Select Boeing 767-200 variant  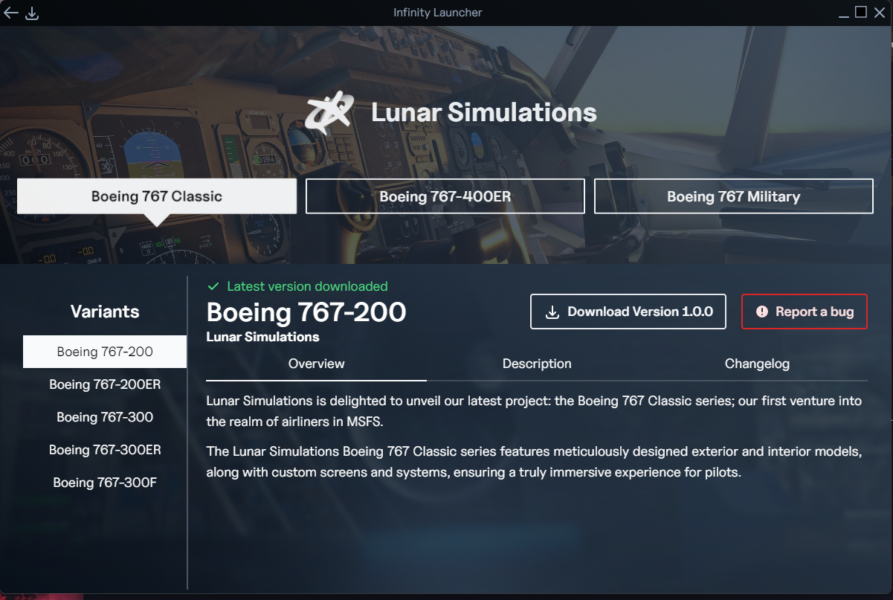point(105,352)
